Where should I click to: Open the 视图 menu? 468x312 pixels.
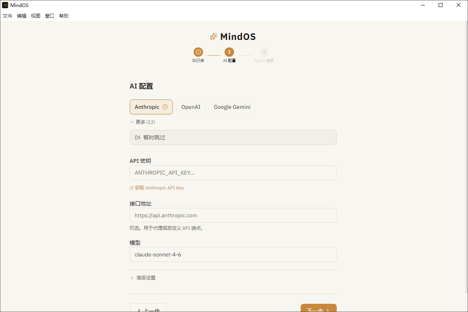pos(36,16)
